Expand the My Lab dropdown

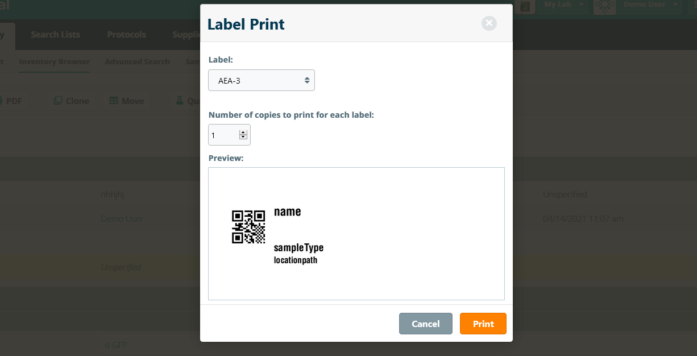(563, 5)
